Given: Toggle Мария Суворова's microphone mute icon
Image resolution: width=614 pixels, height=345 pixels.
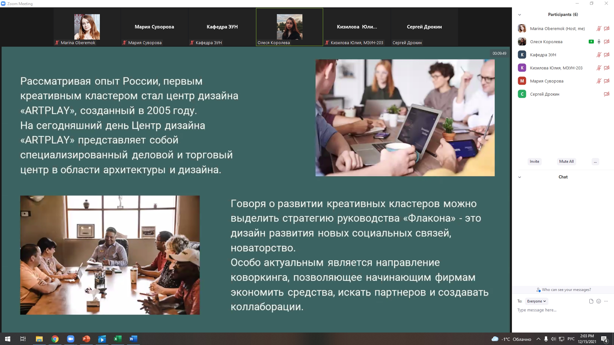Looking at the screenshot, I should [x=599, y=81].
